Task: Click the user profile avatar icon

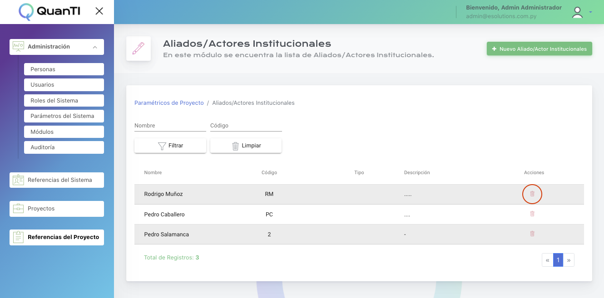Action: [577, 12]
